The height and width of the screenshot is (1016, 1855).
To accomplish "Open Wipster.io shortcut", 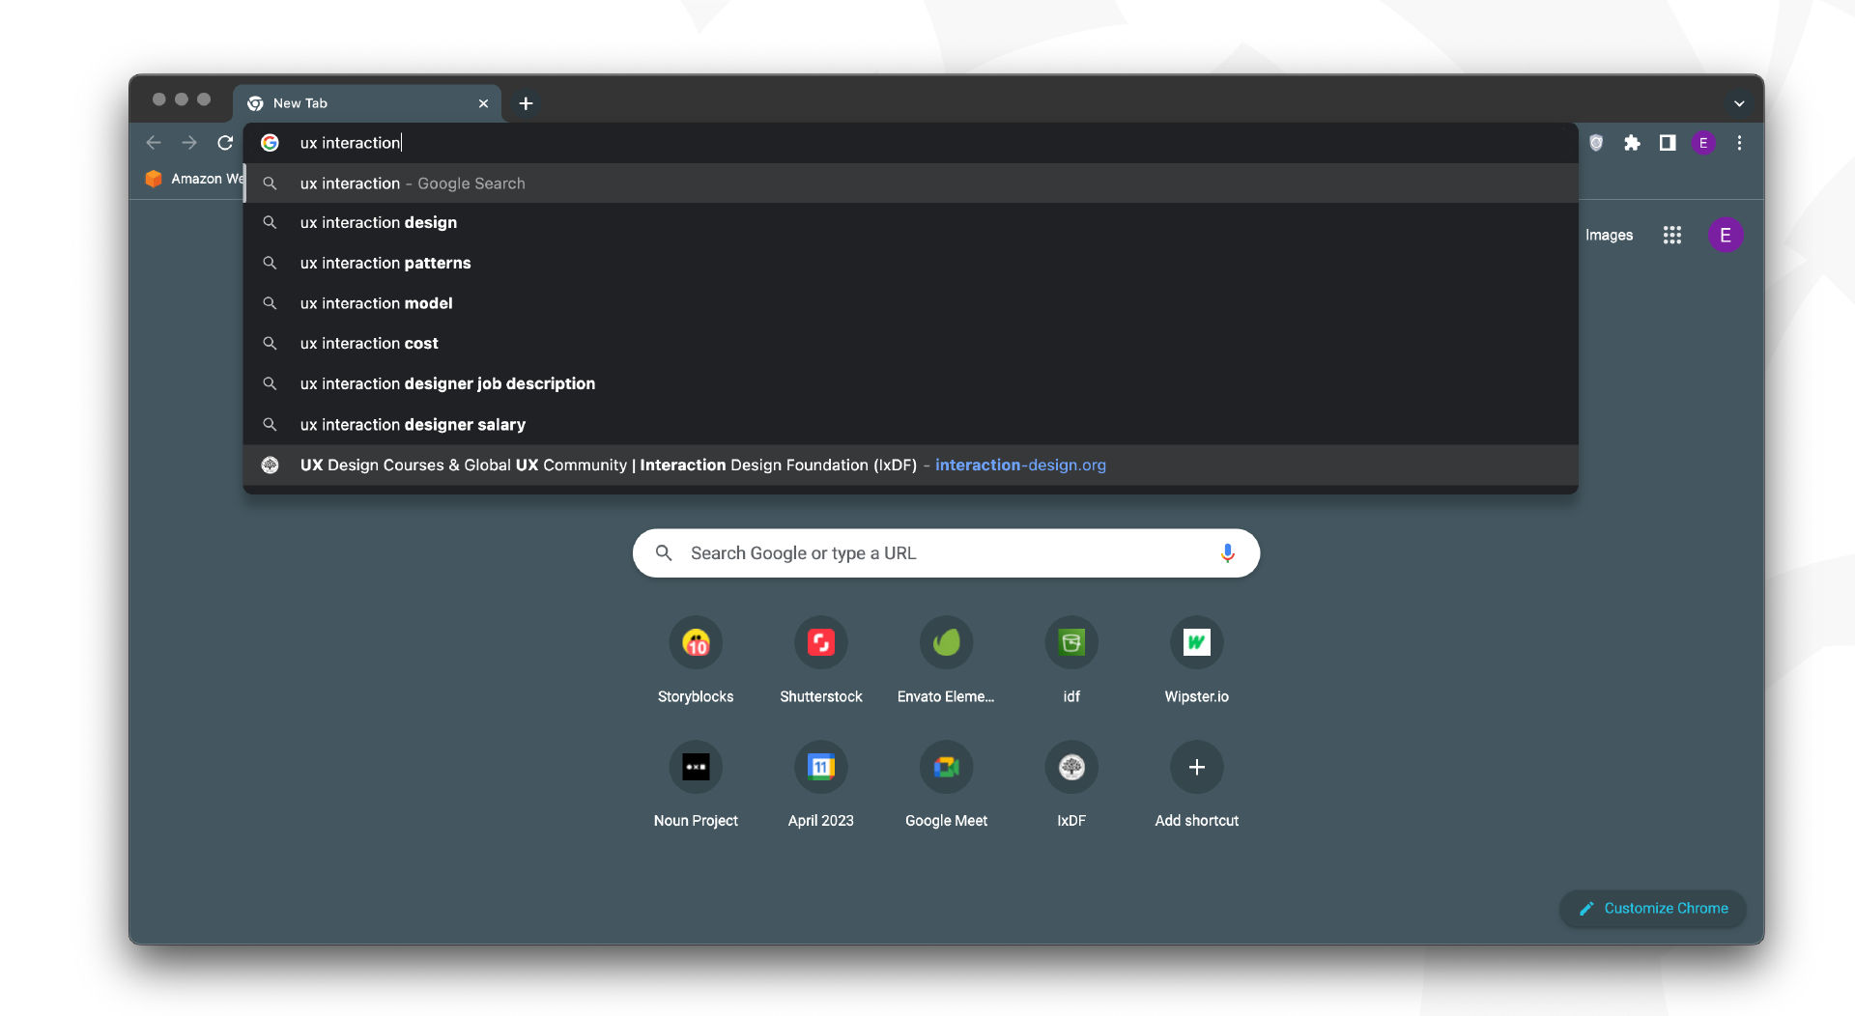I will tap(1197, 661).
